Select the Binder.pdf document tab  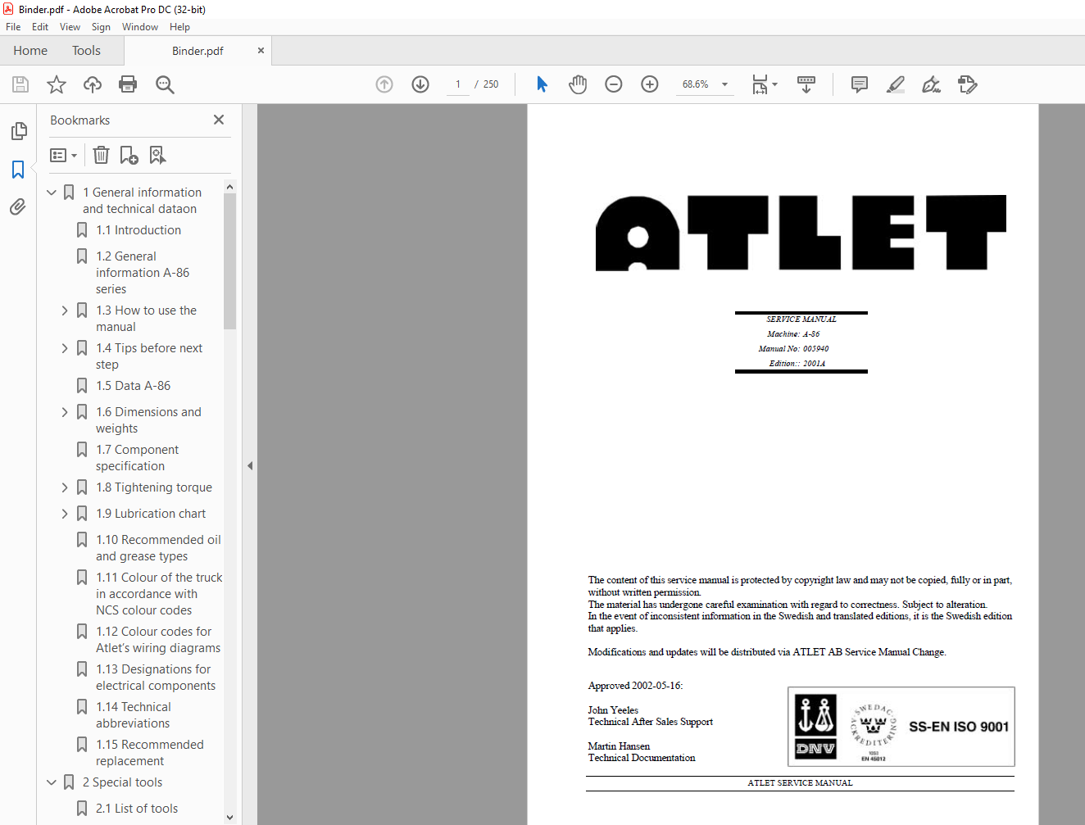(197, 51)
